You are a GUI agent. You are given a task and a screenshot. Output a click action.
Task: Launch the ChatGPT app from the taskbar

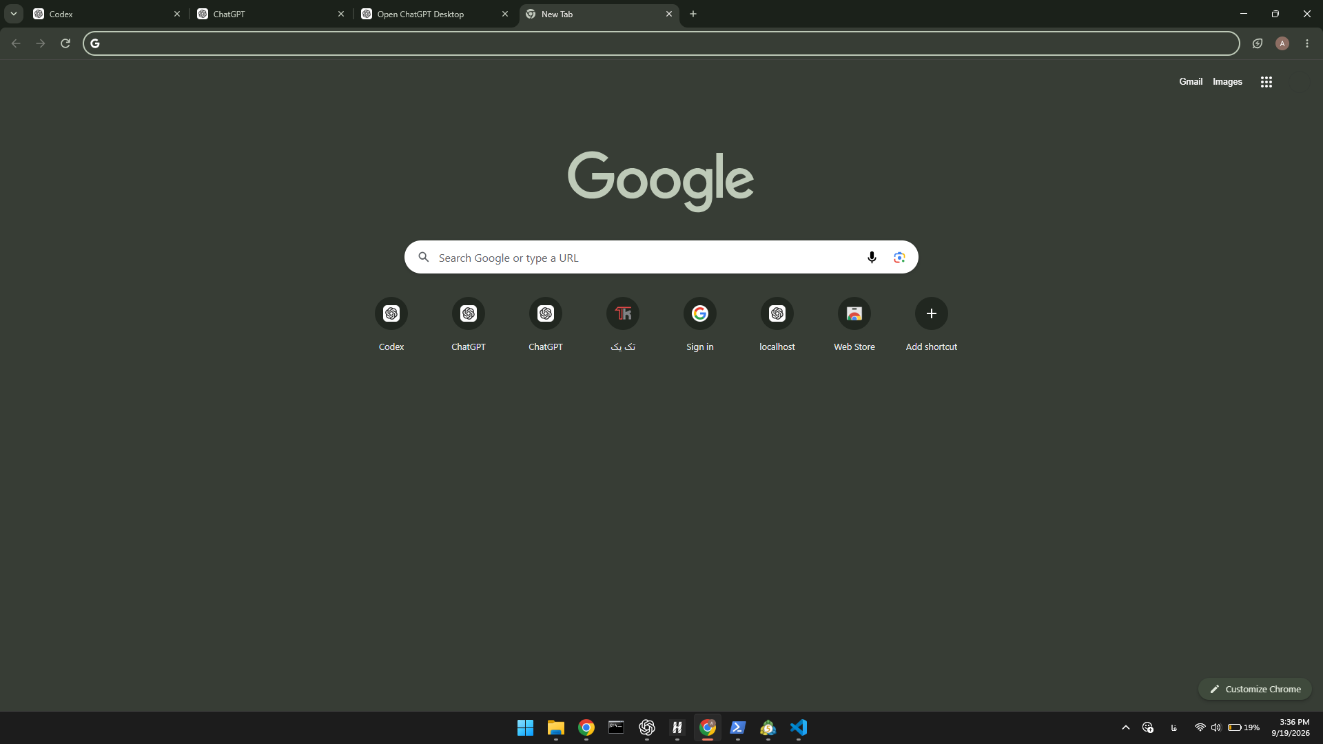647,727
